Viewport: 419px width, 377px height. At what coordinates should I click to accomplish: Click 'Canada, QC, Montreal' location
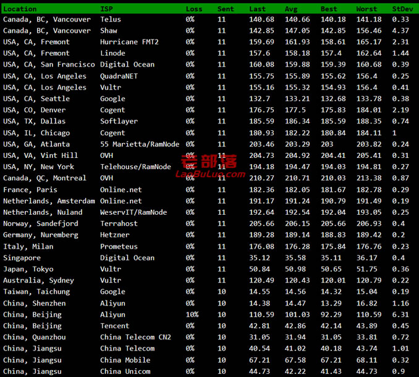(44, 178)
